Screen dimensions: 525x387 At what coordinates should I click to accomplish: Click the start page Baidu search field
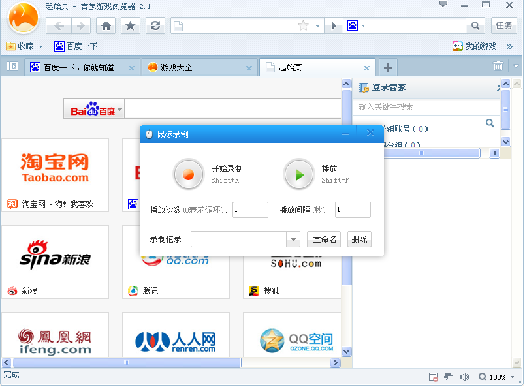pyautogui.click(x=232, y=108)
